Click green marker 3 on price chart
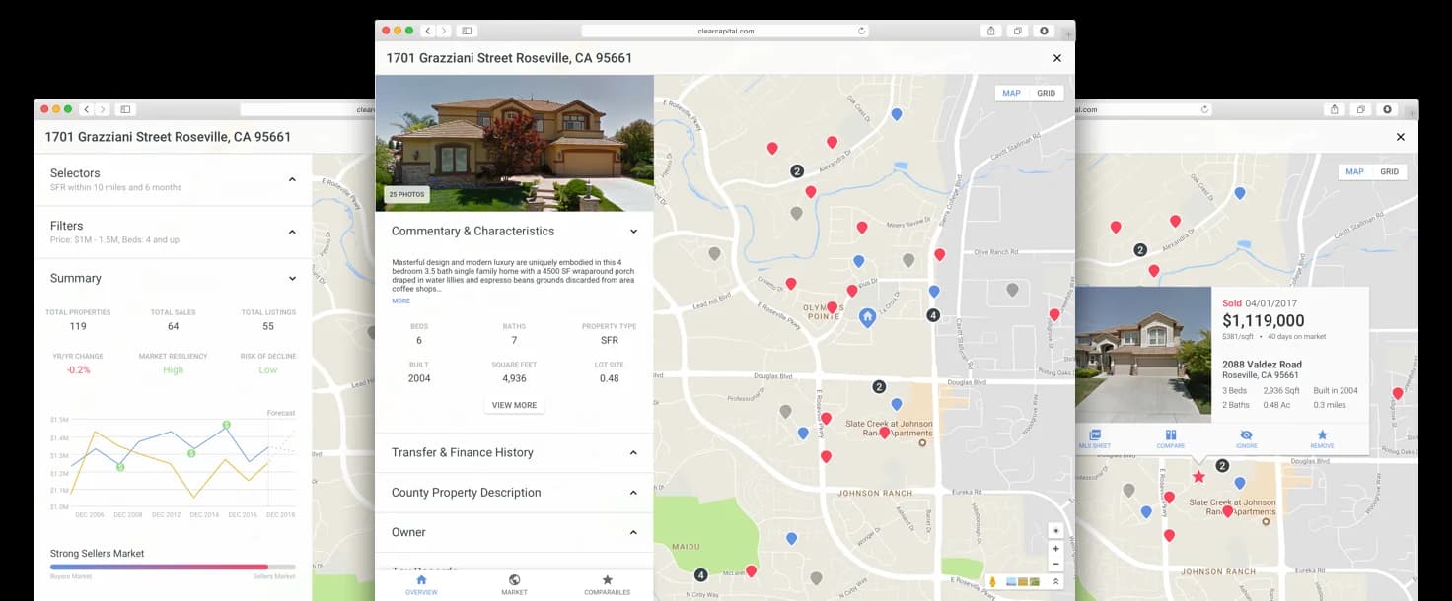The height and width of the screenshot is (601, 1452). 226,425
